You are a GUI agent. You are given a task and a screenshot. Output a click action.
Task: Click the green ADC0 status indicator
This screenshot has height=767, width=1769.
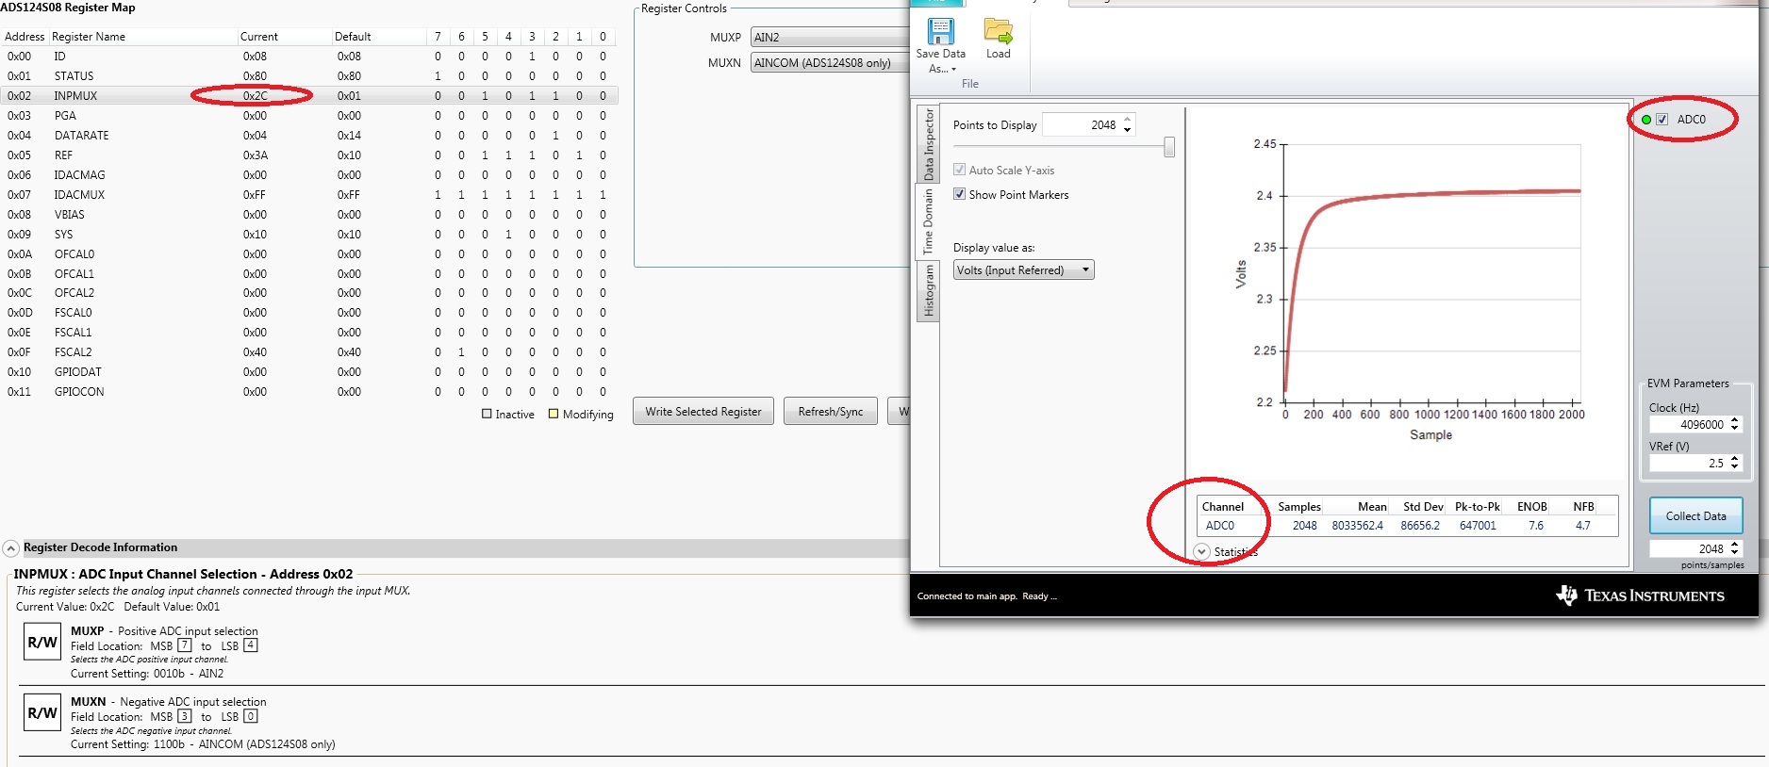click(1646, 120)
